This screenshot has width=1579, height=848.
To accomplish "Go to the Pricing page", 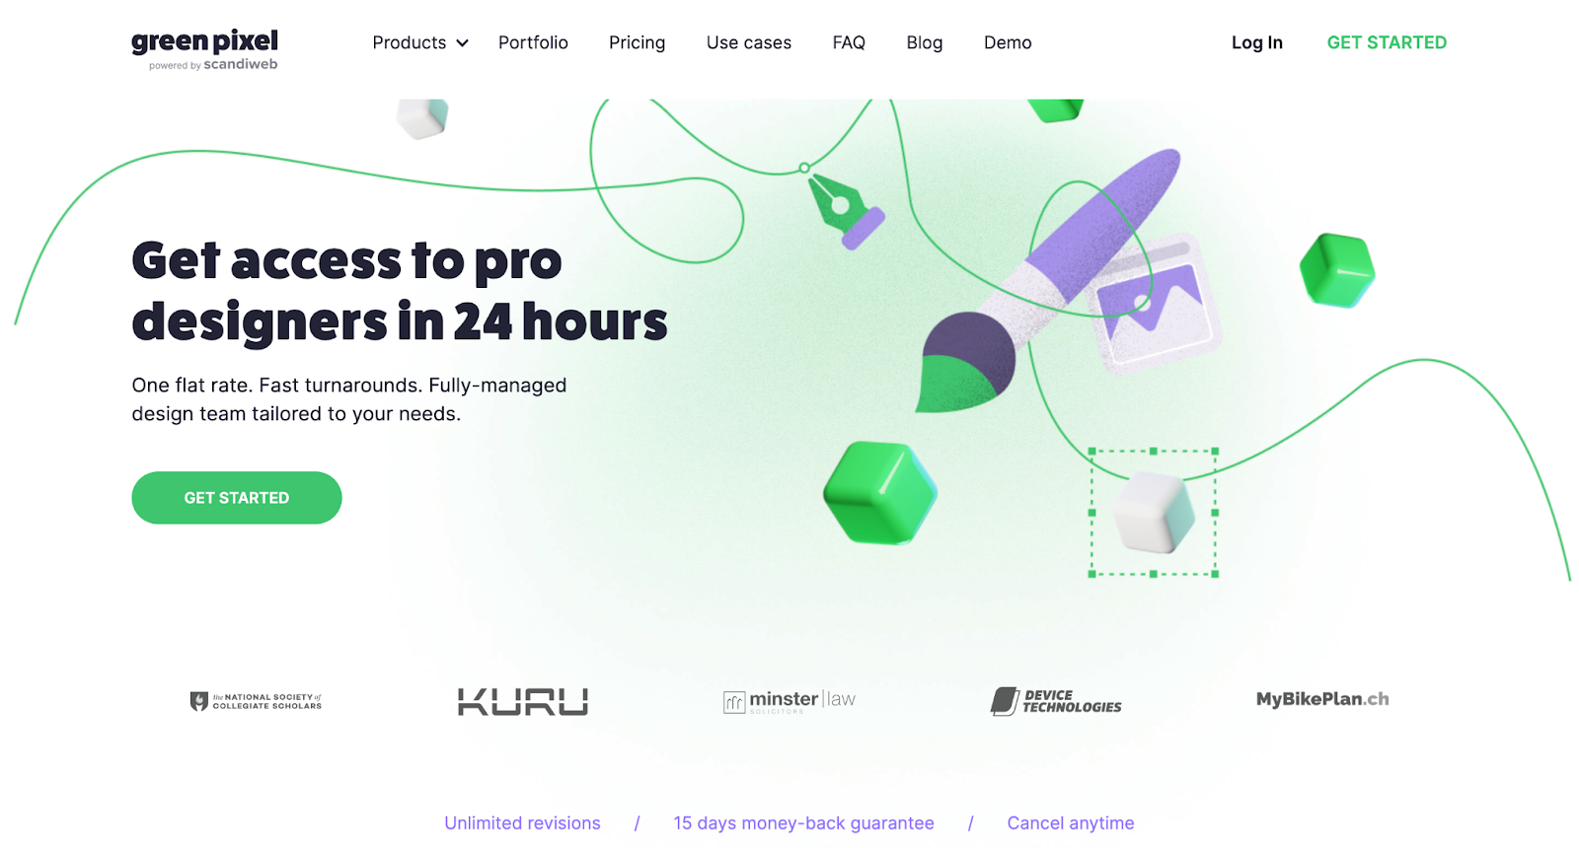I will tap(637, 42).
